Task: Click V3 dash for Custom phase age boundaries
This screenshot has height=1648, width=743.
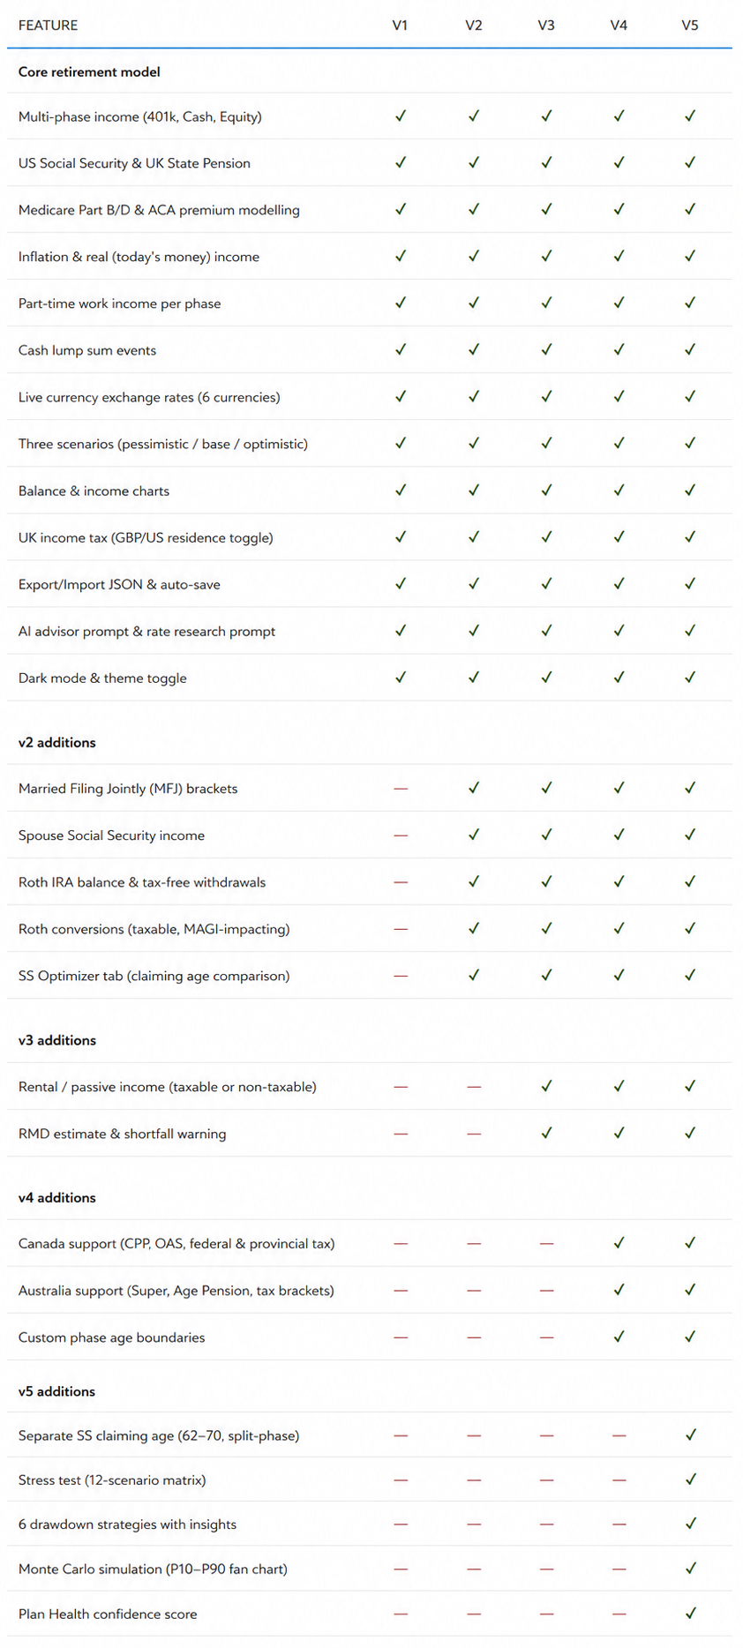Action: [x=546, y=1337]
